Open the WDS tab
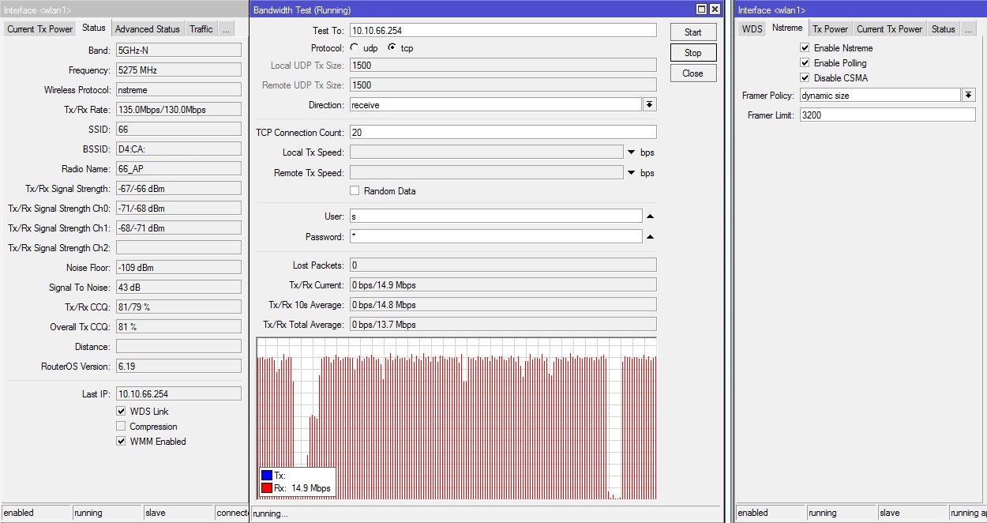 point(752,29)
